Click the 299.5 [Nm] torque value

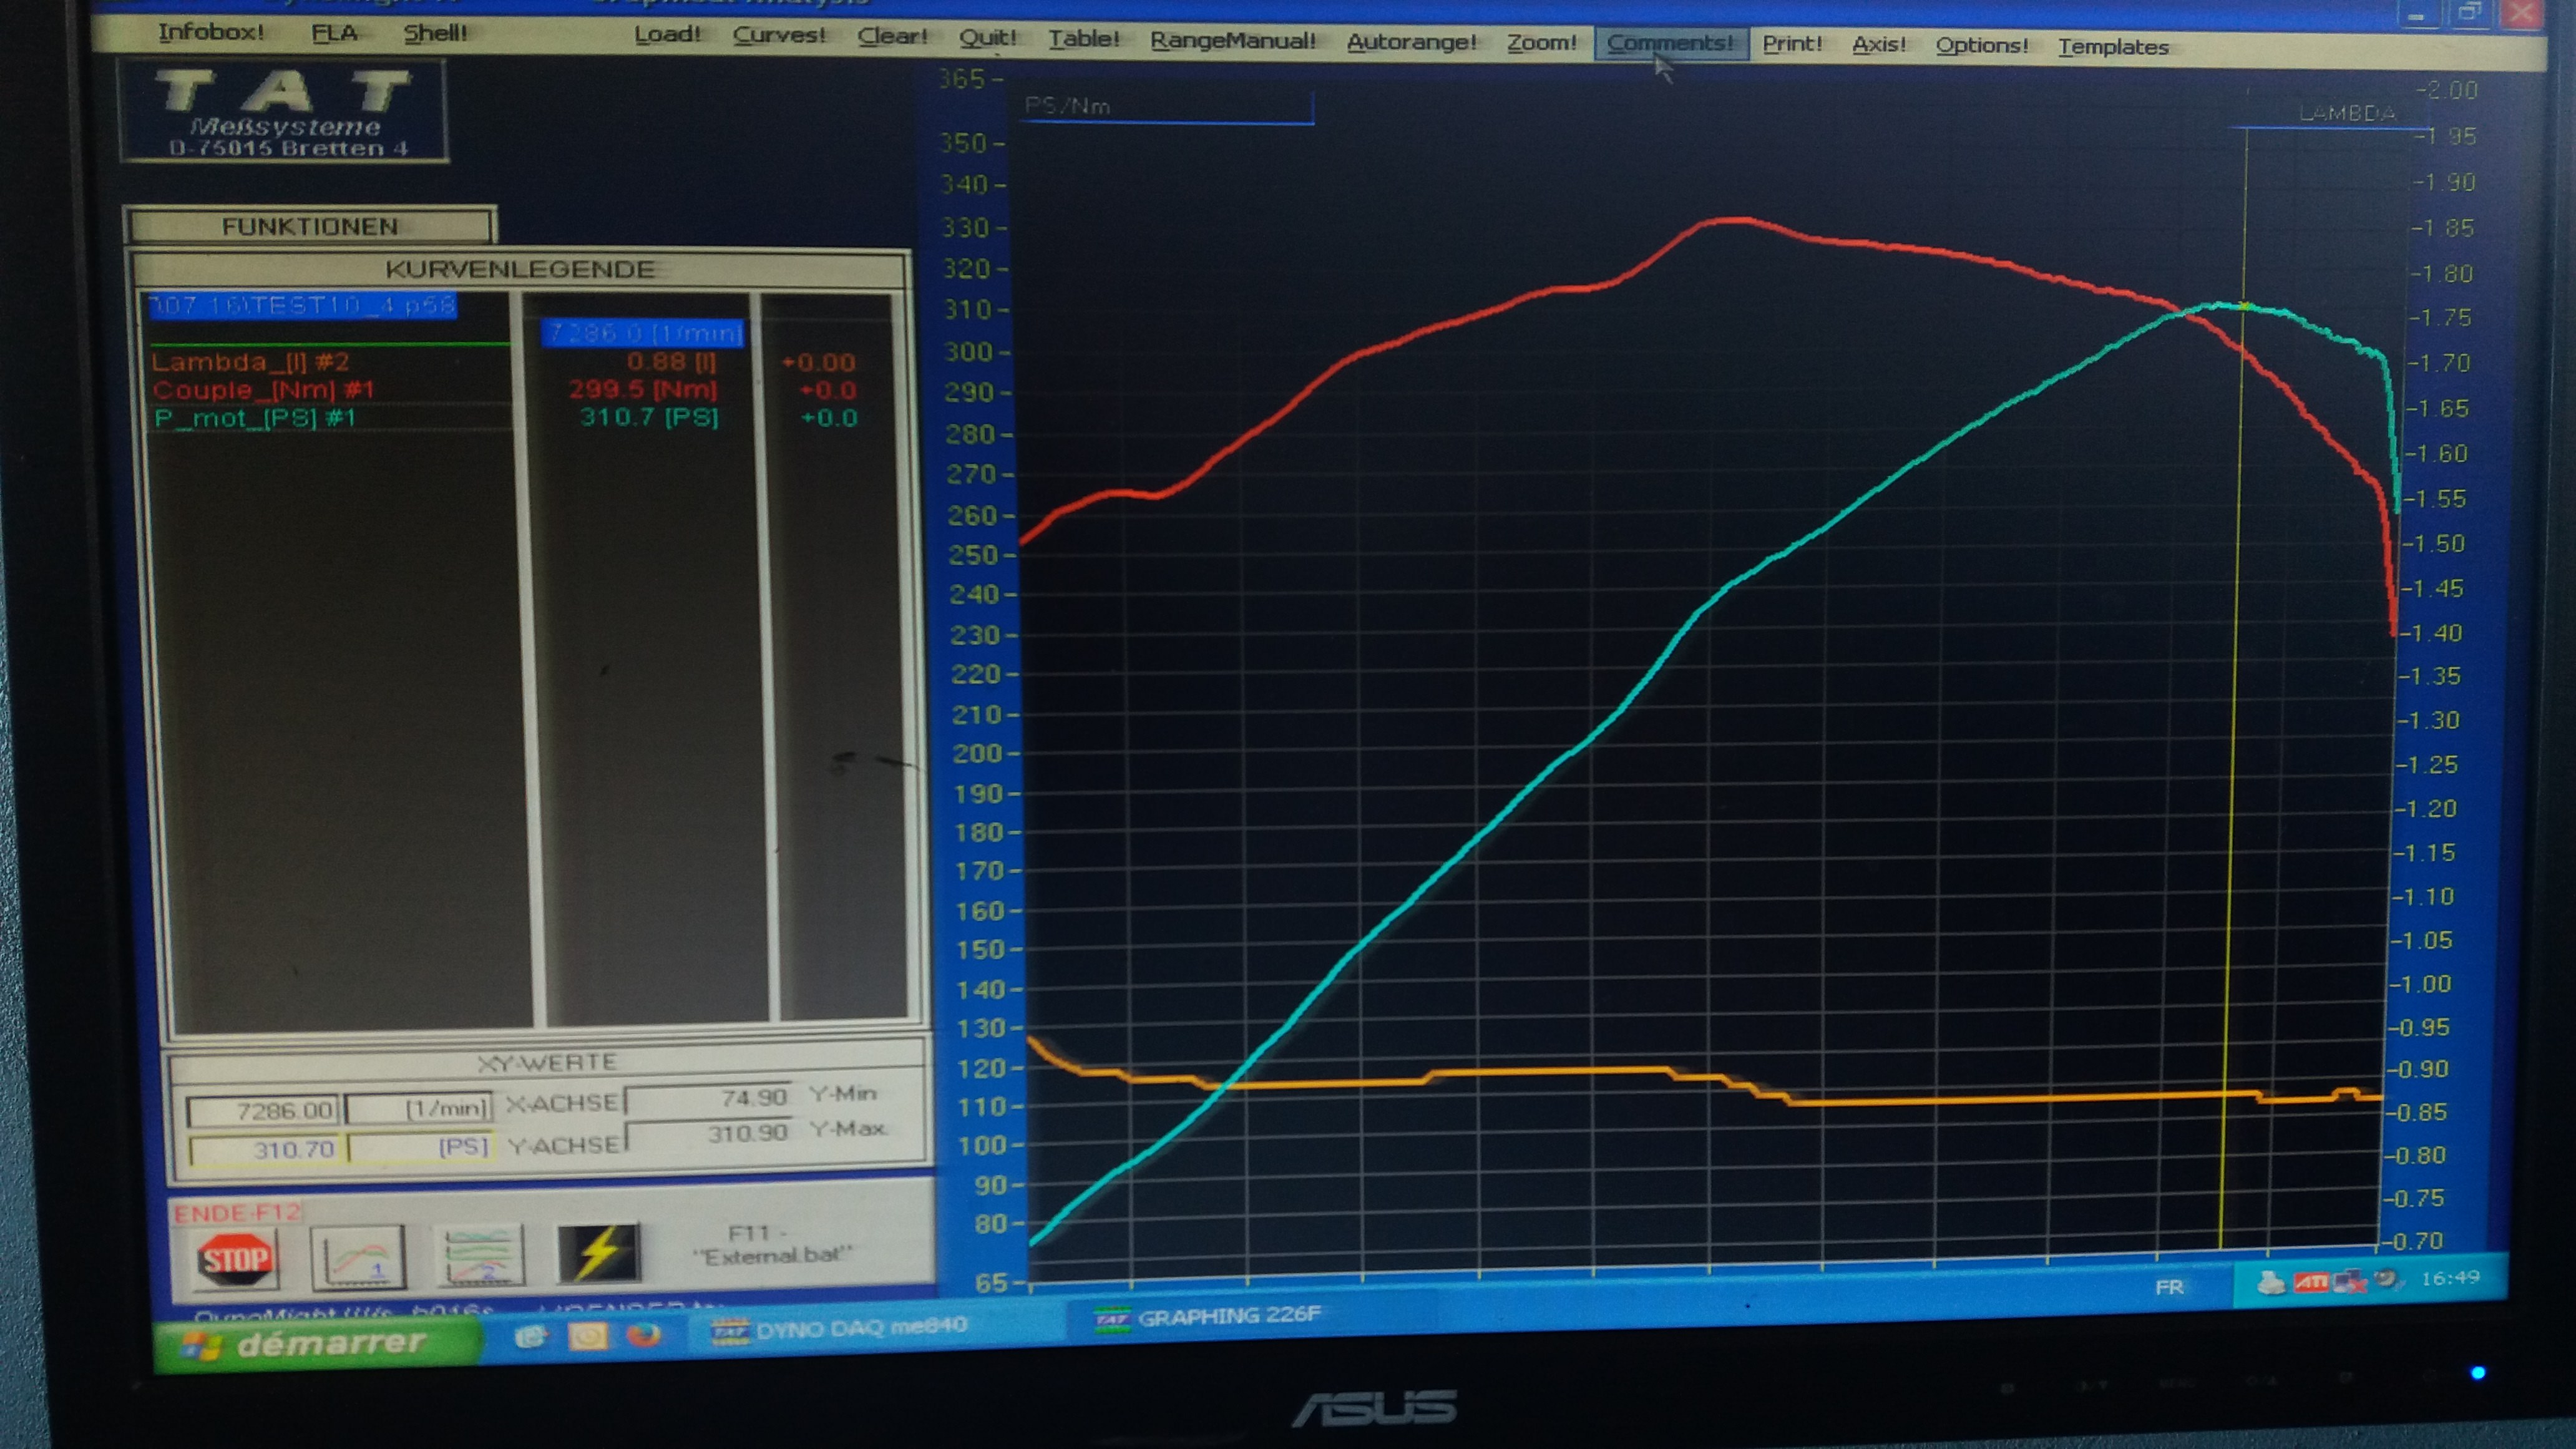tap(642, 388)
